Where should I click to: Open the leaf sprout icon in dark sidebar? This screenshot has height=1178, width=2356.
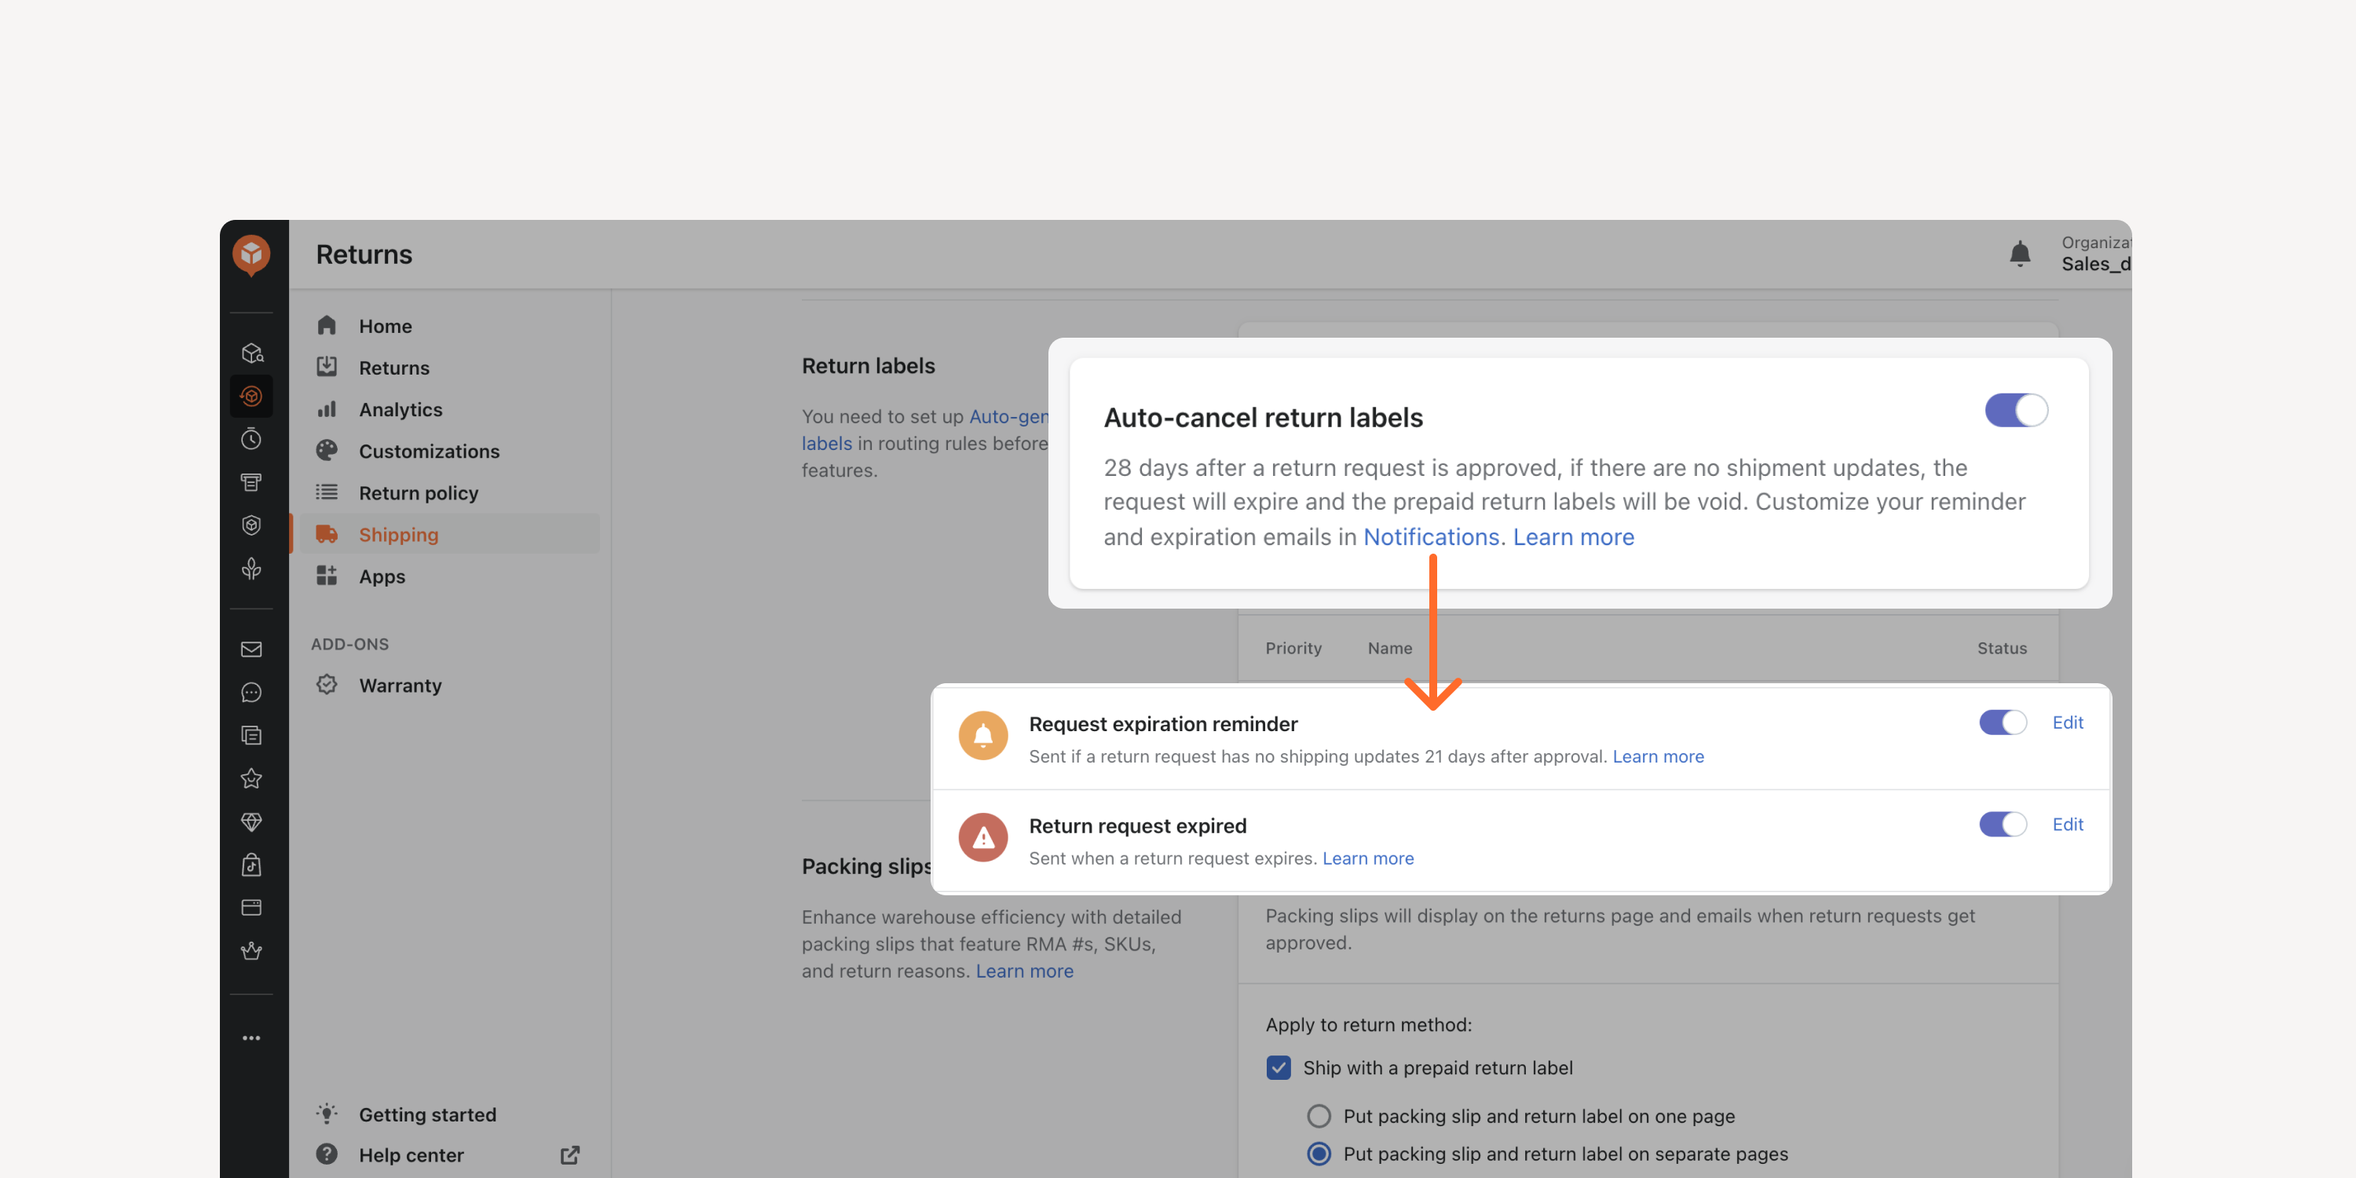pyautogui.click(x=251, y=568)
